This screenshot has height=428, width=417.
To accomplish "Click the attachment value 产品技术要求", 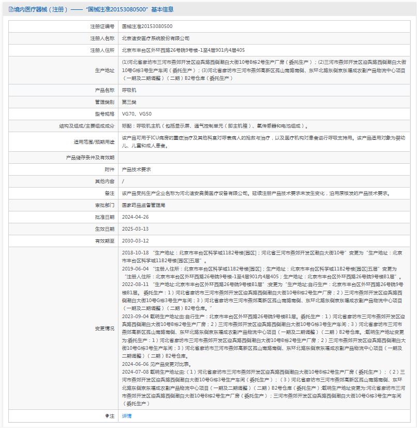I will coord(136,169).
